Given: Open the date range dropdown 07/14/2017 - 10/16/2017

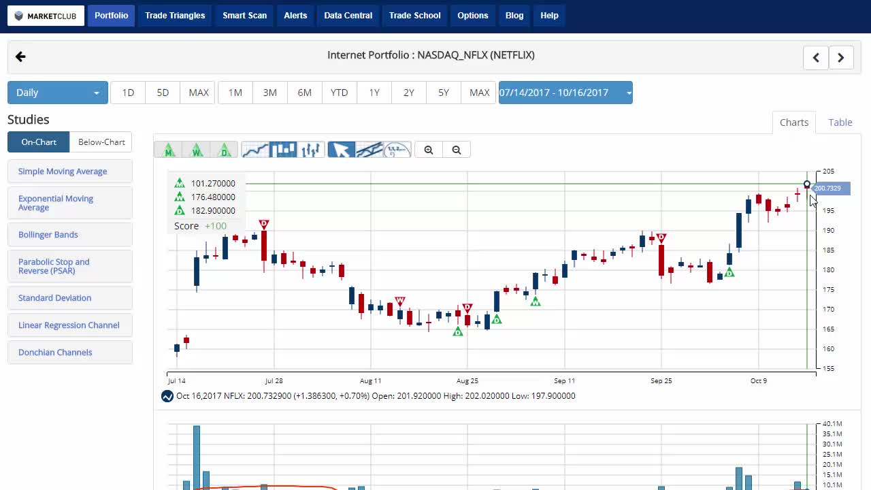Looking at the screenshot, I should pyautogui.click(x=565, y=93).
